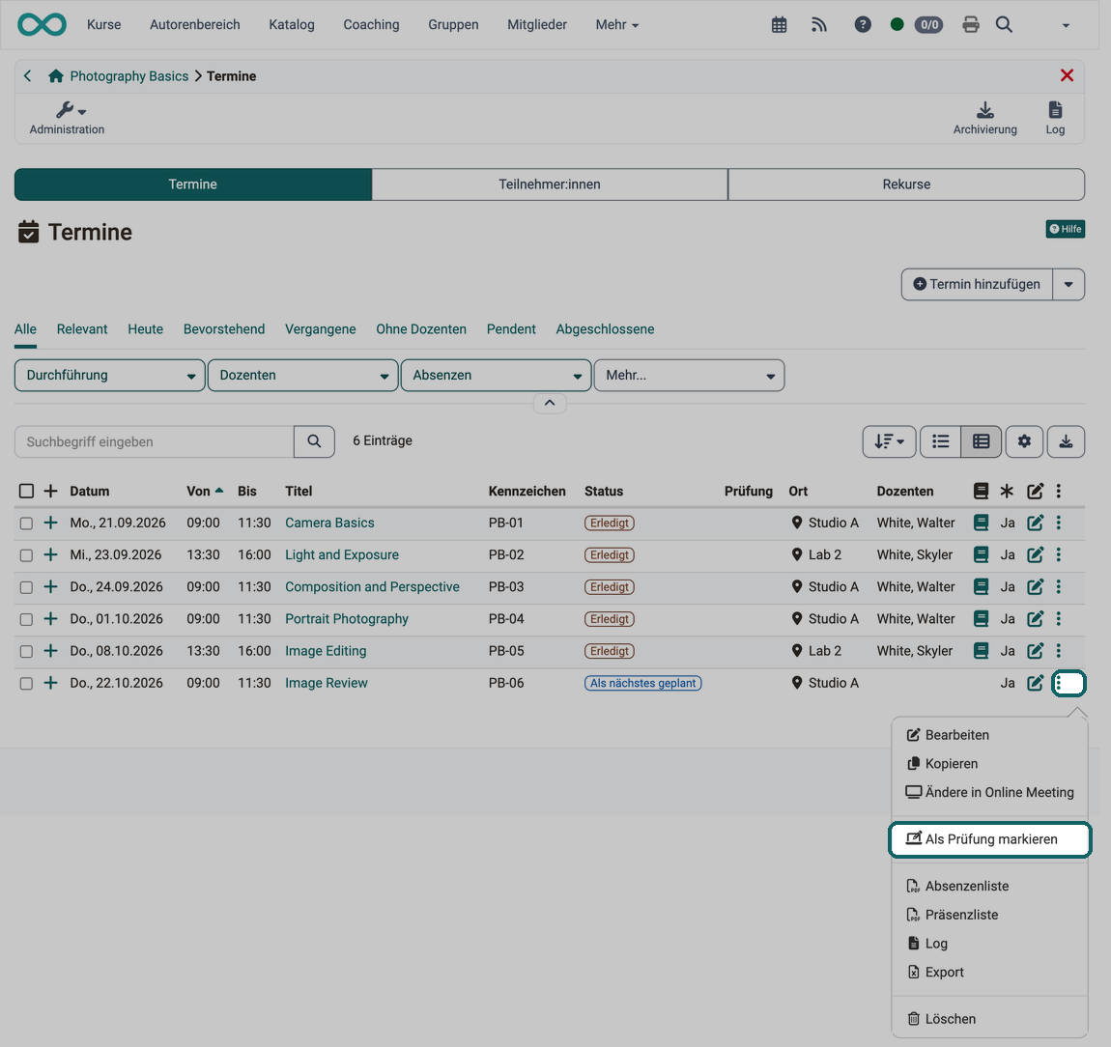
Task: Switch to the Rekurse tab
Action: (906, 184)
